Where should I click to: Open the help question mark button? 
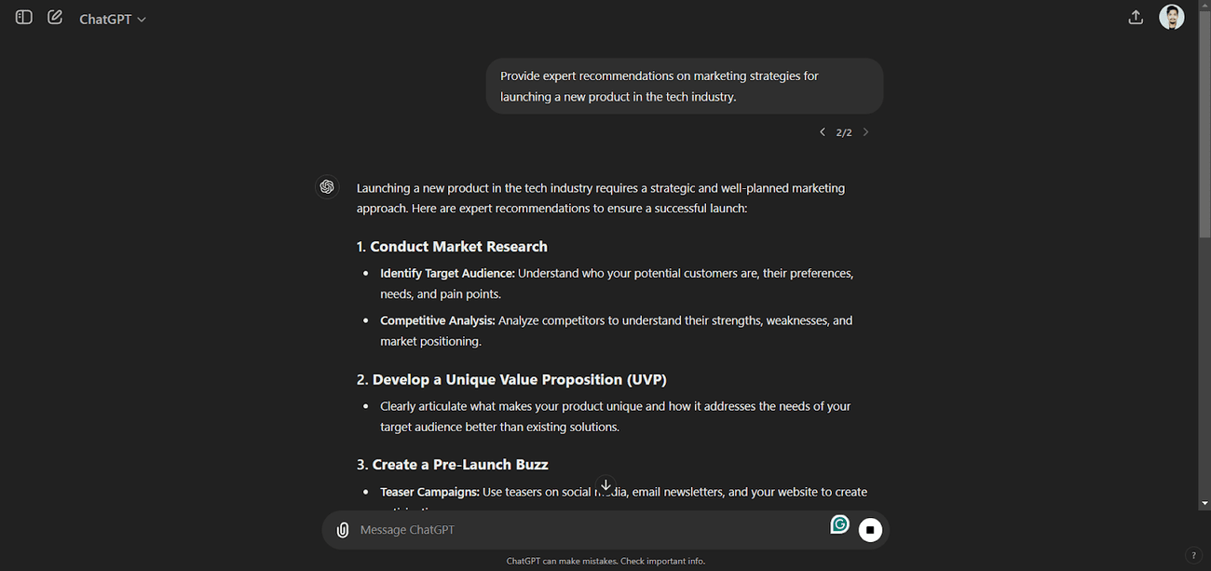coord(1193,555)
